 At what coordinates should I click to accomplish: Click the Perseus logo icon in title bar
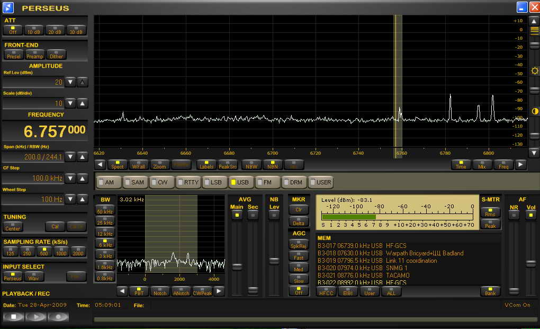coord(8,7)
